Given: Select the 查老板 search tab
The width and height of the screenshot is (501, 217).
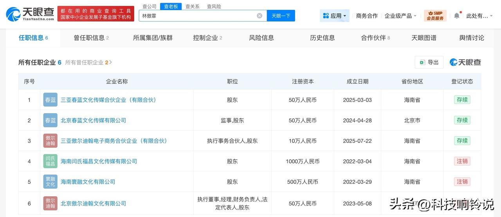Looking at the screenshot, I should coord(171,6).
